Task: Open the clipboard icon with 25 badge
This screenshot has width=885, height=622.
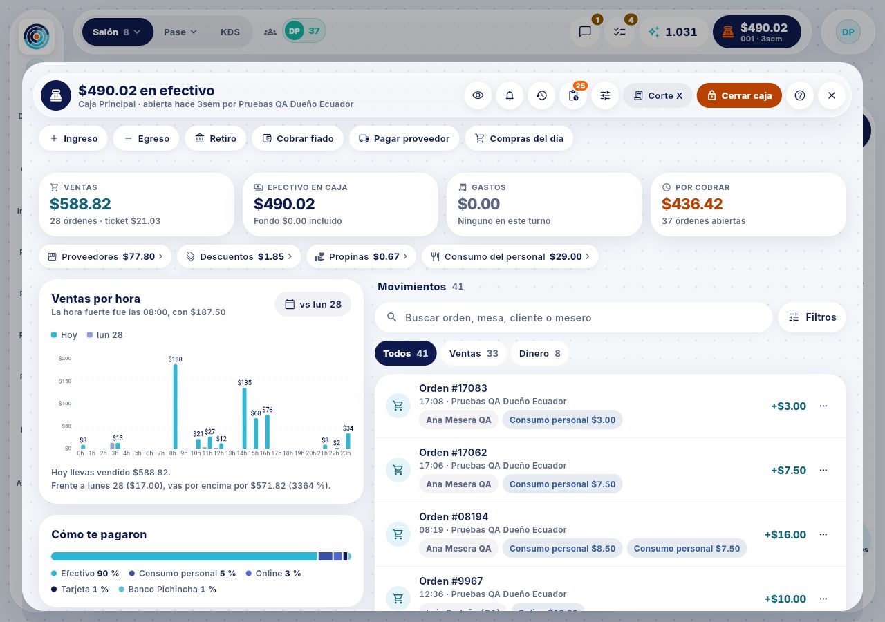Action: [x=573, y=95]
